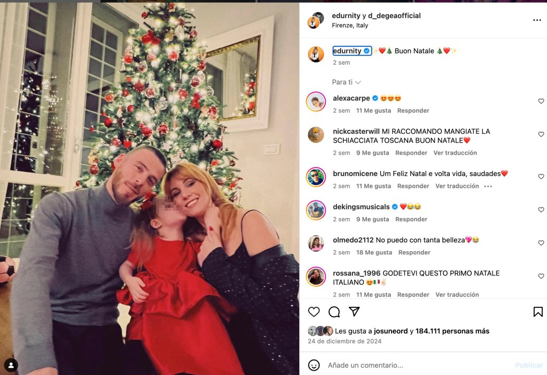Open the three-dots post options menu

coord(537,20)
